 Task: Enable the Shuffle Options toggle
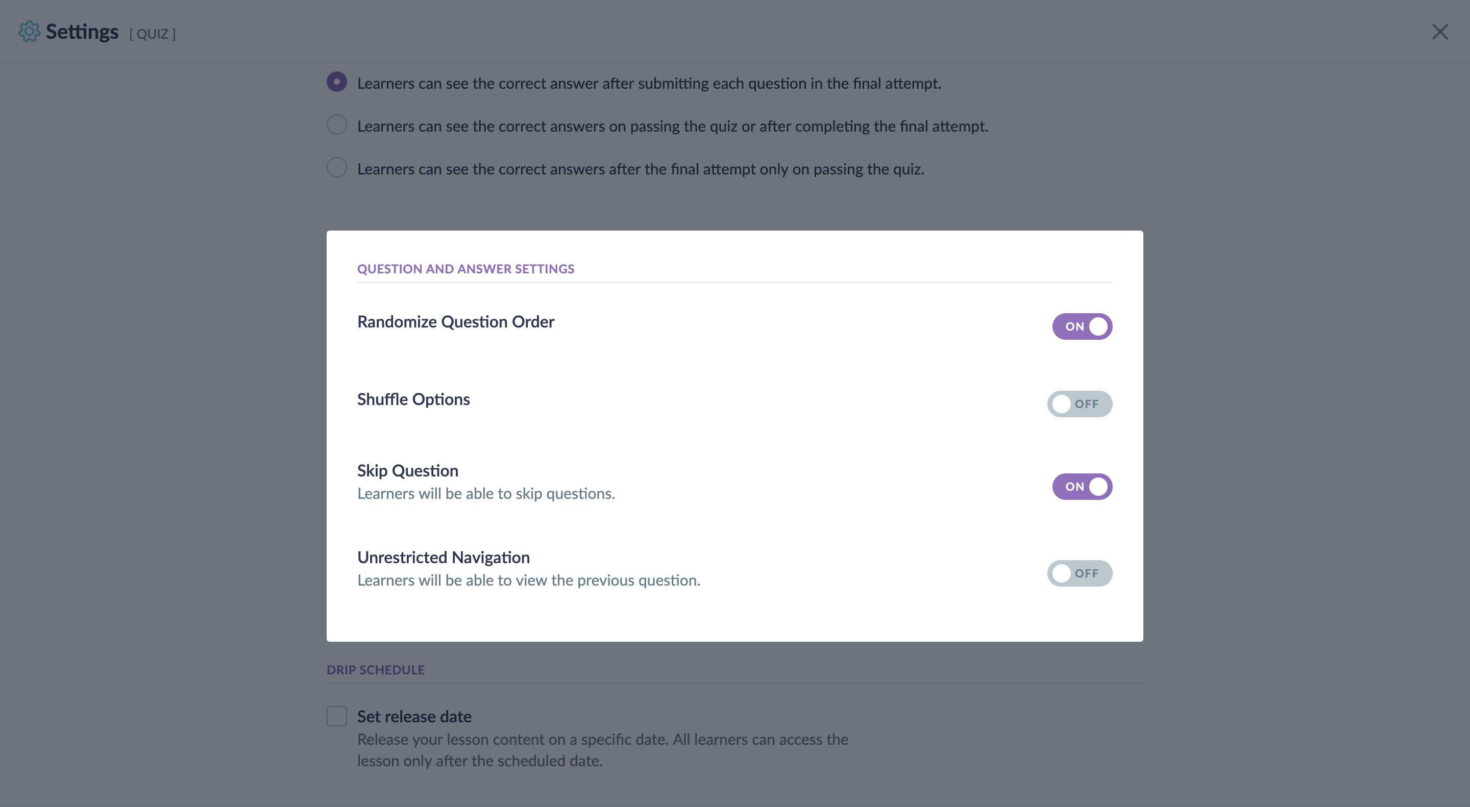1079,404
